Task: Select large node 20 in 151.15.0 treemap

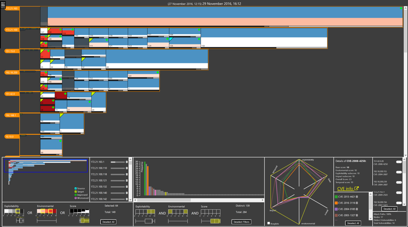Action: coord(157,59)
